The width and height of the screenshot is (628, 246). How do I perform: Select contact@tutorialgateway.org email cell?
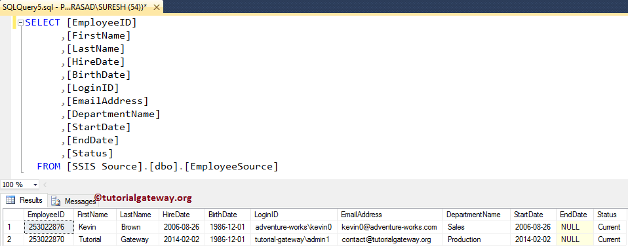(x=390, y=239)
